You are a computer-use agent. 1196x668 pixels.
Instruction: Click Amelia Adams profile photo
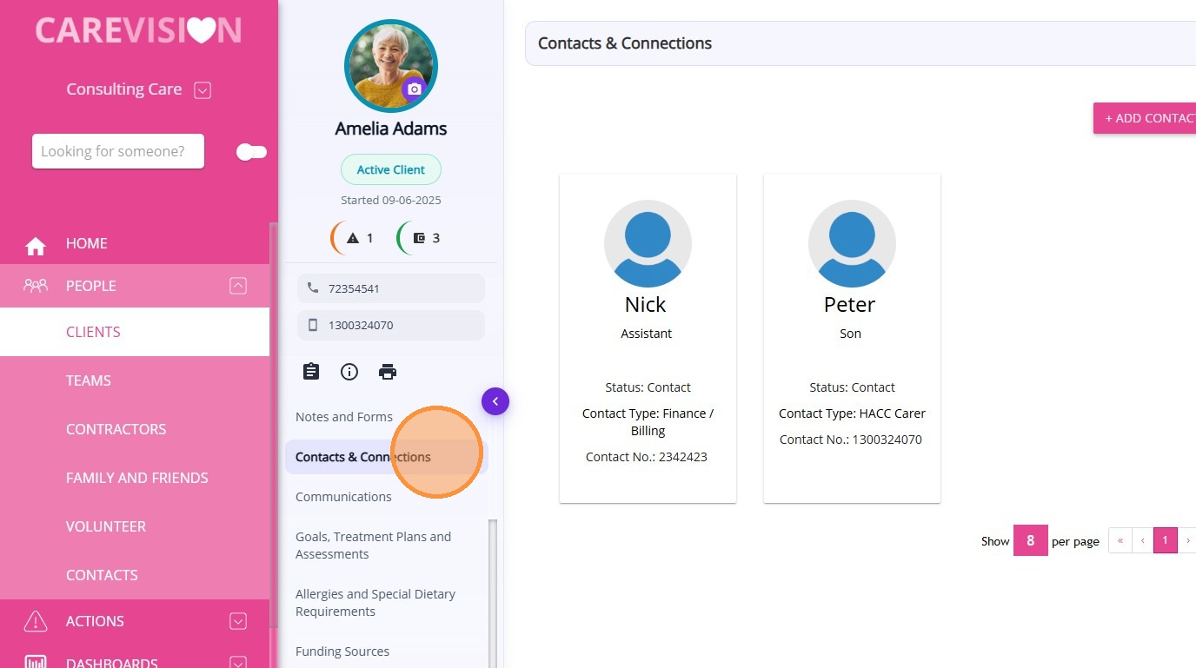tap(391, 66)
